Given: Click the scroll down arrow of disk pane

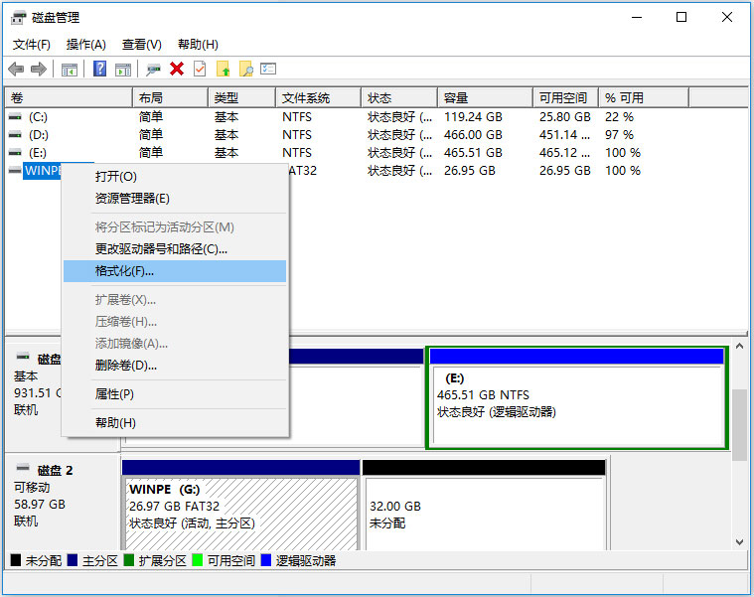Looking at the screenshot, I should (x=739, y=542).
